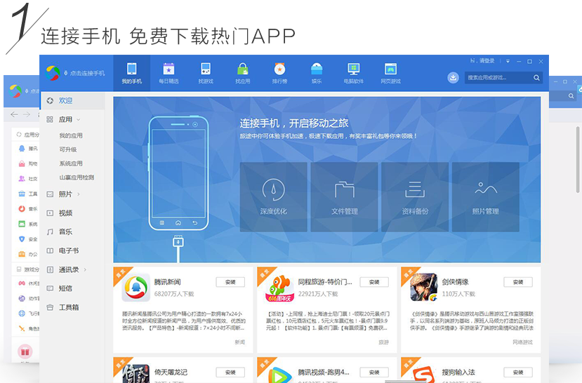Click 网络游戏 tag under 剑侠情缘
The height and width of the screenshot is (383, 582).
click(522, 342)
